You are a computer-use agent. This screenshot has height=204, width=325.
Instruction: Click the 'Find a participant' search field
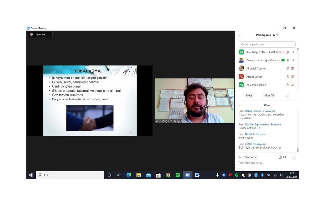[267, 44]
